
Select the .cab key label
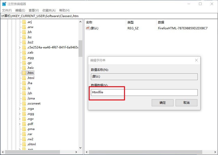click(x=30, y=53)
